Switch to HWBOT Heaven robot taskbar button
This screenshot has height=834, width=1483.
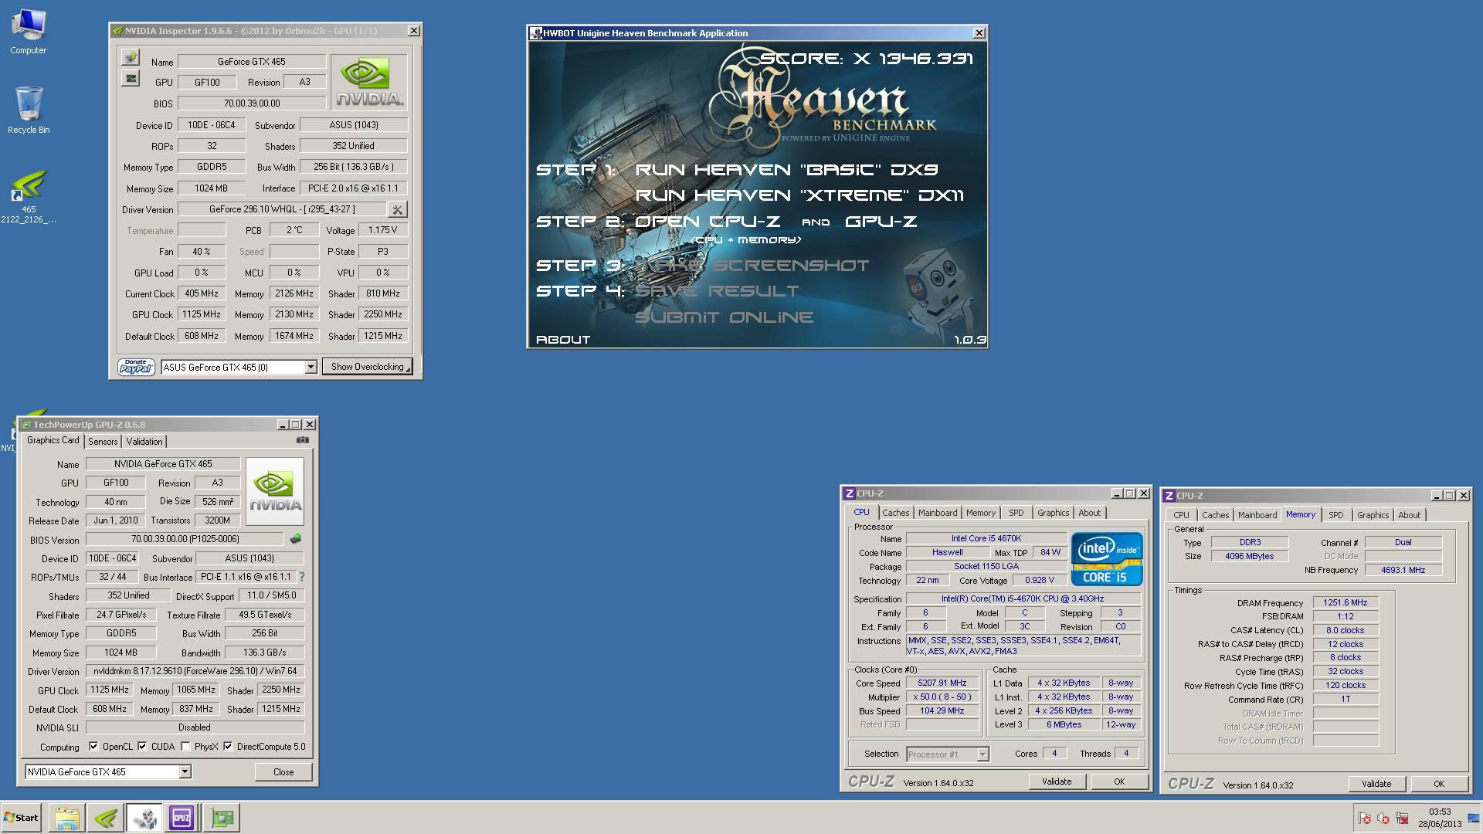[x=144, y=818]
